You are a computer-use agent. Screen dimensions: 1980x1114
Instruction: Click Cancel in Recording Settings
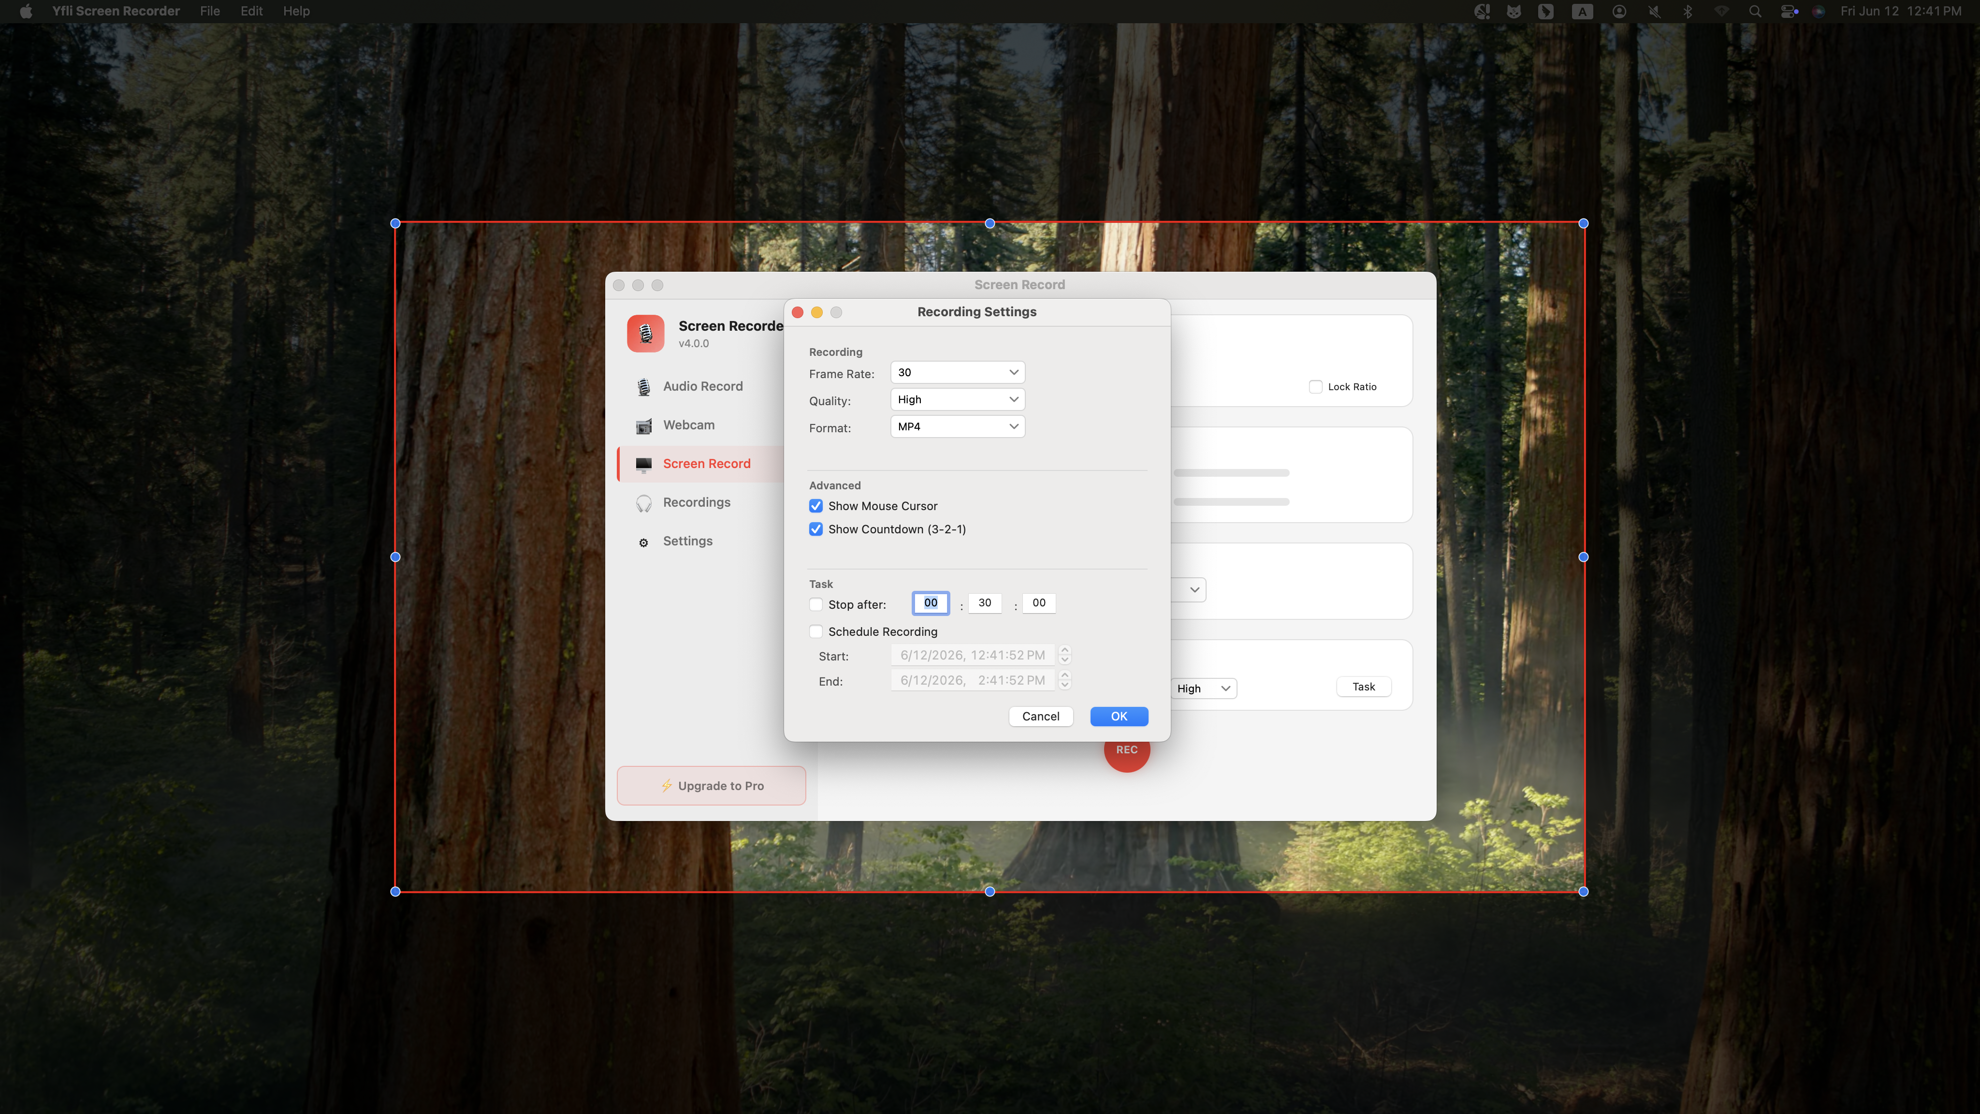tap(1041, 717)
